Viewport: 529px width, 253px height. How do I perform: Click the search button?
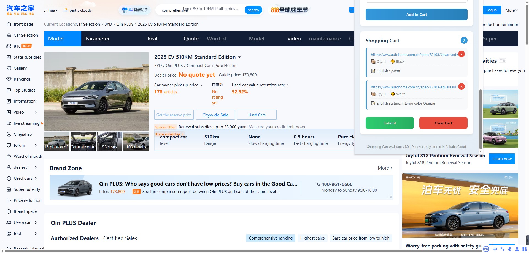[253, 10]
